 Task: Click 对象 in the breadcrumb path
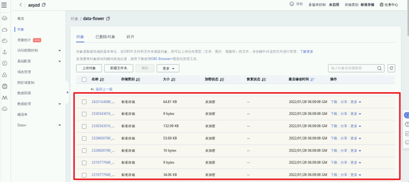74,19
